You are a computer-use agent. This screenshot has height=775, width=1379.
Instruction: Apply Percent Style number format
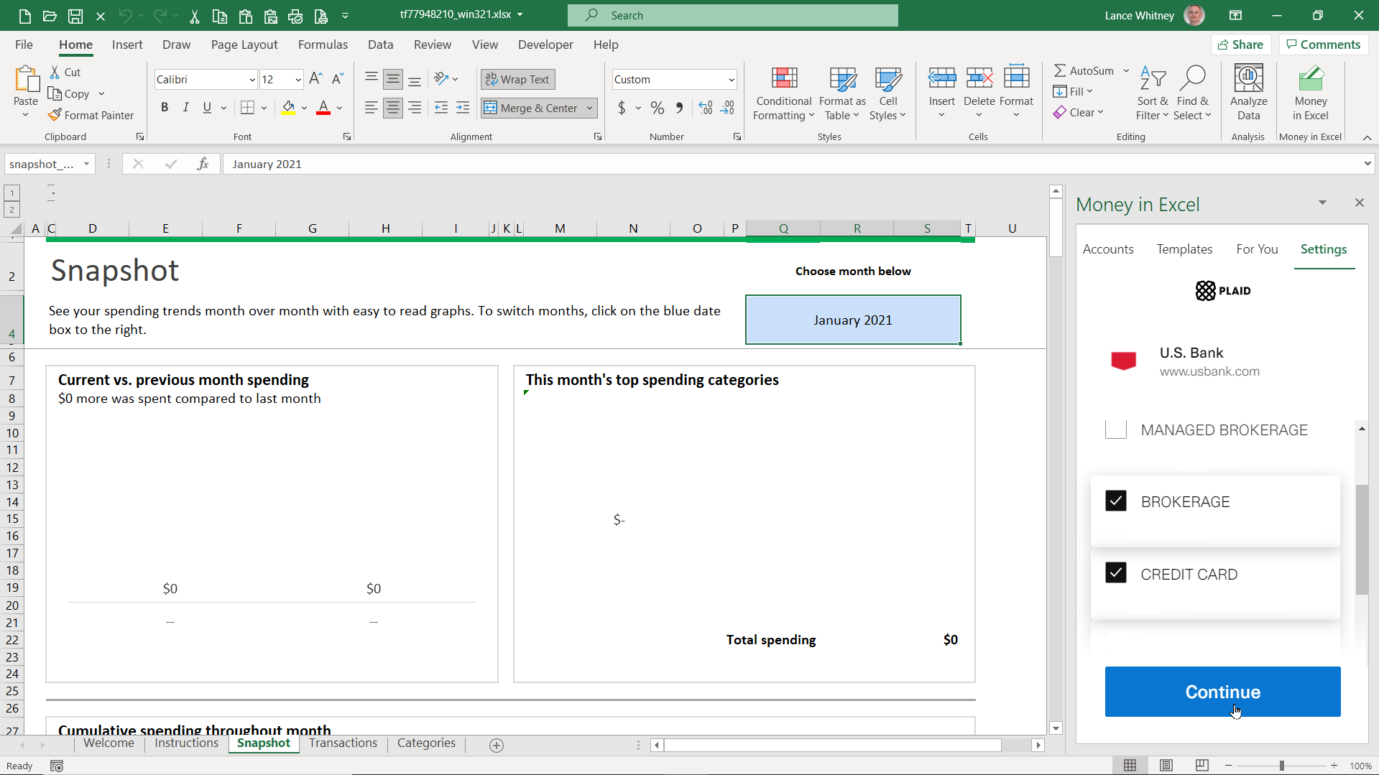click(657, 108)
